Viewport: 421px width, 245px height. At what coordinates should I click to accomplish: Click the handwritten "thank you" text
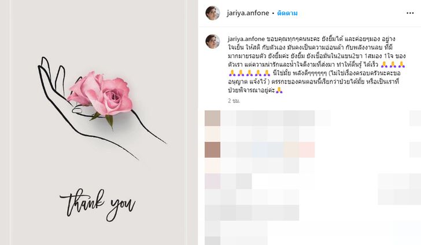coord(98,205)
